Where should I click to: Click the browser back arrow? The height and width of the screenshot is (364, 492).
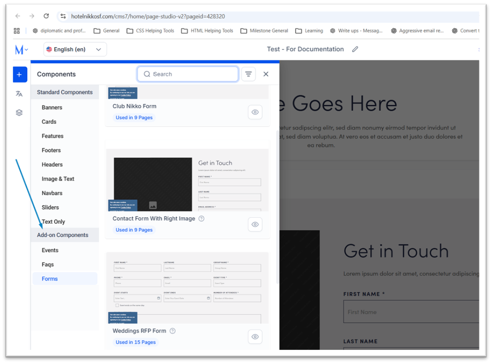click(x=18, y=16)
